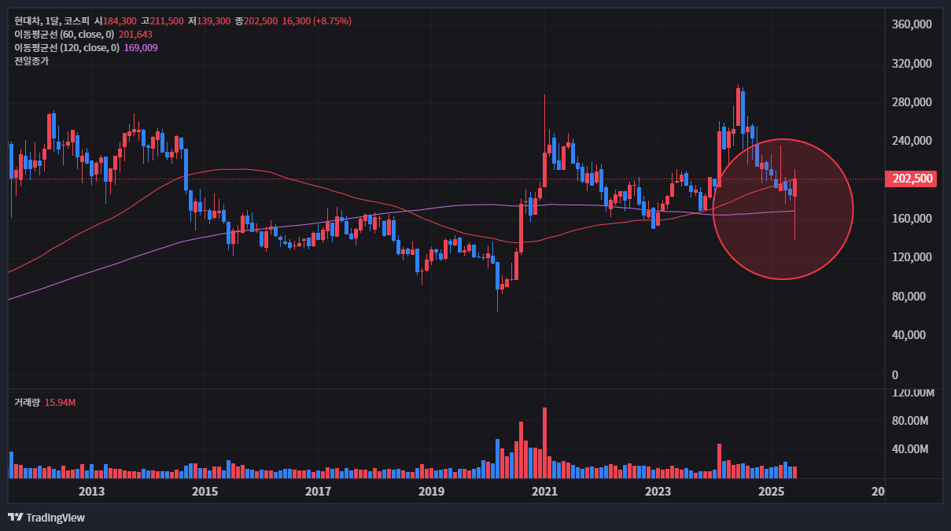Click the 2021 time axis label
Viewport: 951px width, 531px height.
pos(544,492)
